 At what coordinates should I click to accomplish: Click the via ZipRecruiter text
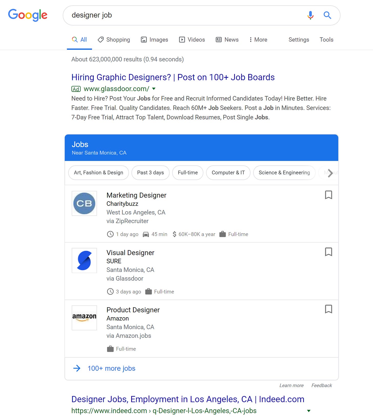point(127,221)
